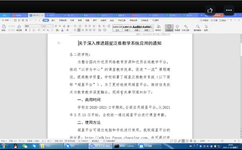Click the underline U icon
The image size is (242, 150).
pyautogui.click(x=34, y=30)
